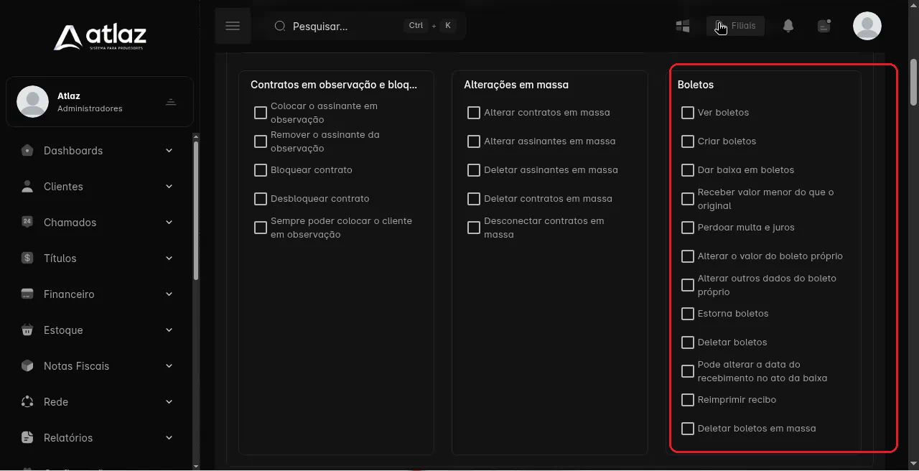This screenshot has height=471, width=919.
Task: Click the Chamados calendar icon
Action: (x=27, y=222)
